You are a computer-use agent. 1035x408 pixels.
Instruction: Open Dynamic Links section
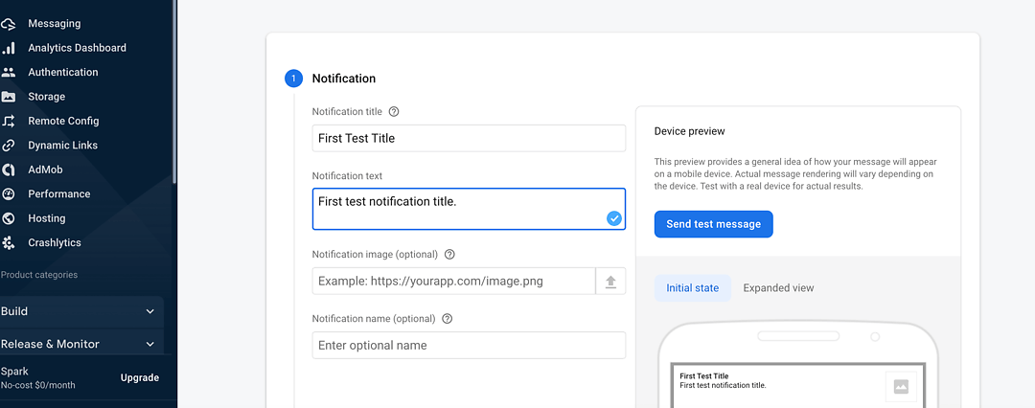point(62,146)
